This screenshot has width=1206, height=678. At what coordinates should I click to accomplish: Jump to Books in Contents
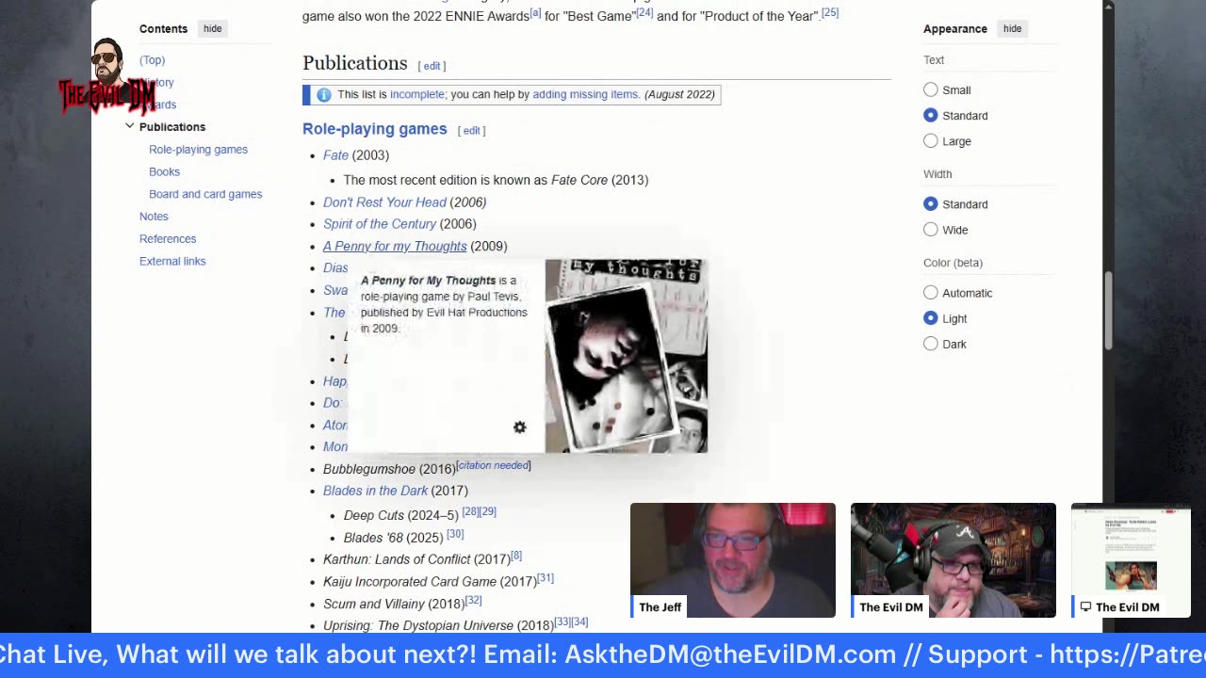pos(164,171)
